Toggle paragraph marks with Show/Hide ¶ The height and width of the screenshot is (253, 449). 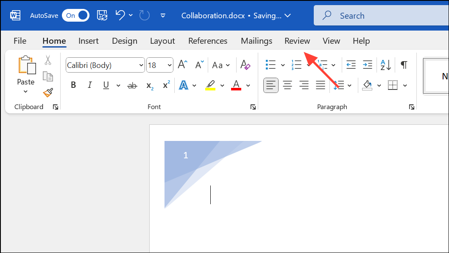[403, 65]
